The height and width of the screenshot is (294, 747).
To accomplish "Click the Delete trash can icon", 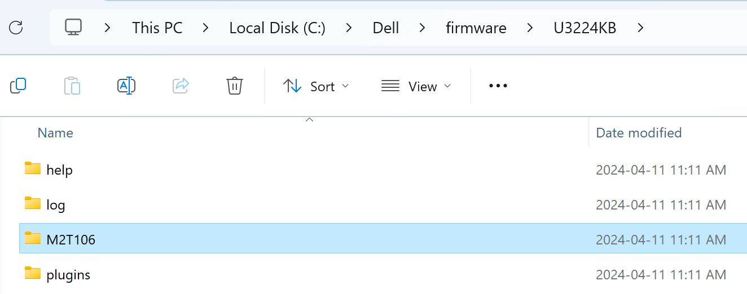I will coord(235,86).
